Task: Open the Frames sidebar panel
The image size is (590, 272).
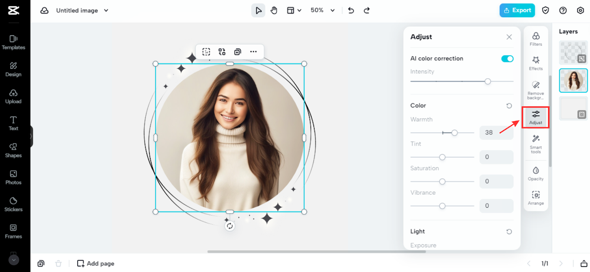Action: coord(13,231)
